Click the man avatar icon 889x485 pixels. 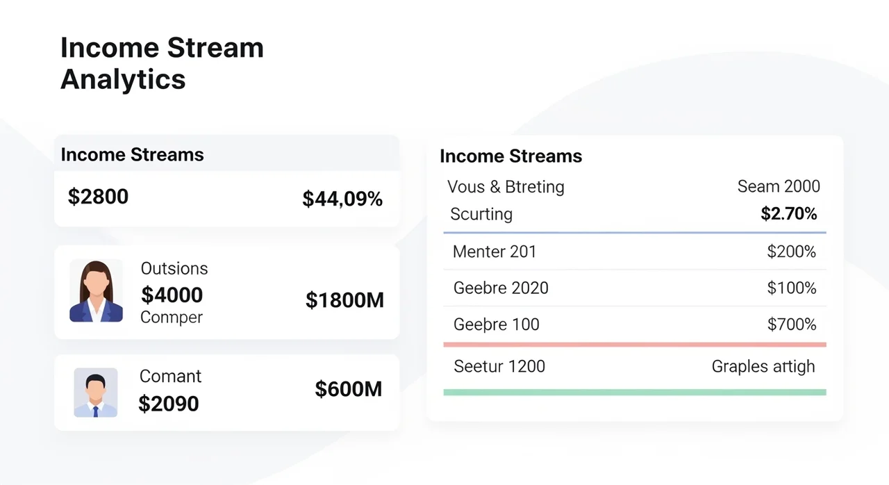[96, 393]
